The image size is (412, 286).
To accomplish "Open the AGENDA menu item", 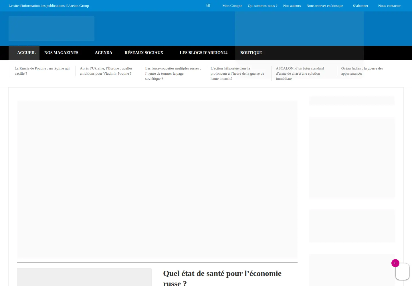I will 104,53.
